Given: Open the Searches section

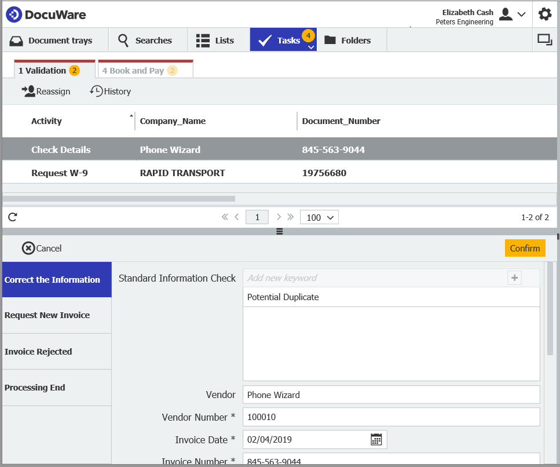Looking at the screenshot, I should click(145, 41).
